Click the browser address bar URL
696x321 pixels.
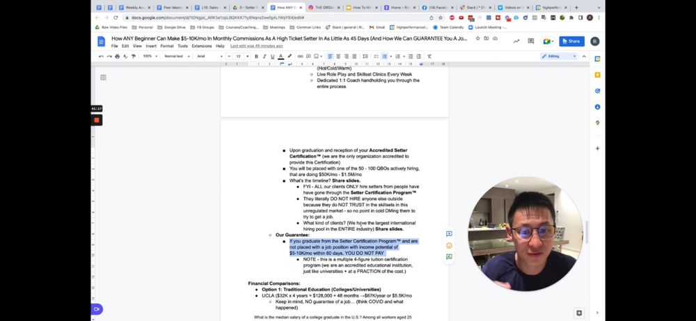209,17
